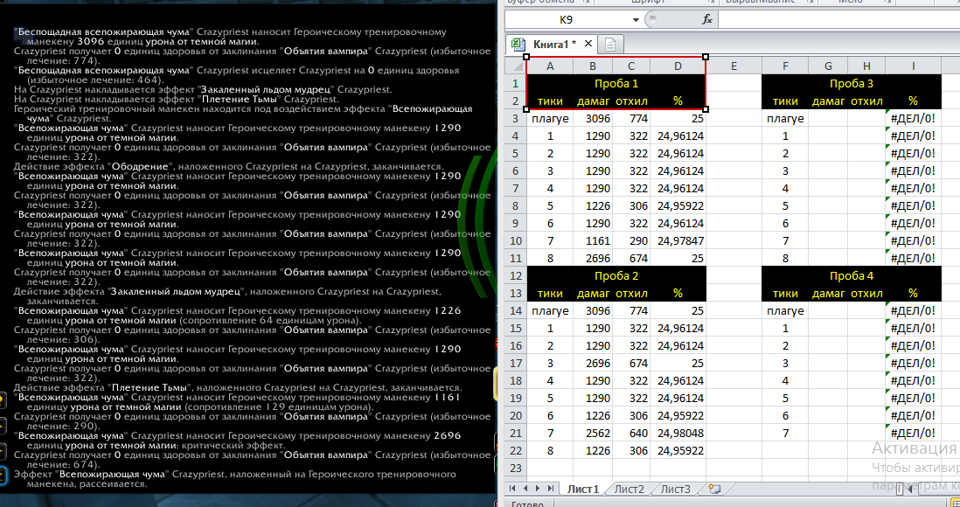Select the "%" header cell in row 13, column I
Screen dimensions: 960x507
point(913,294)
